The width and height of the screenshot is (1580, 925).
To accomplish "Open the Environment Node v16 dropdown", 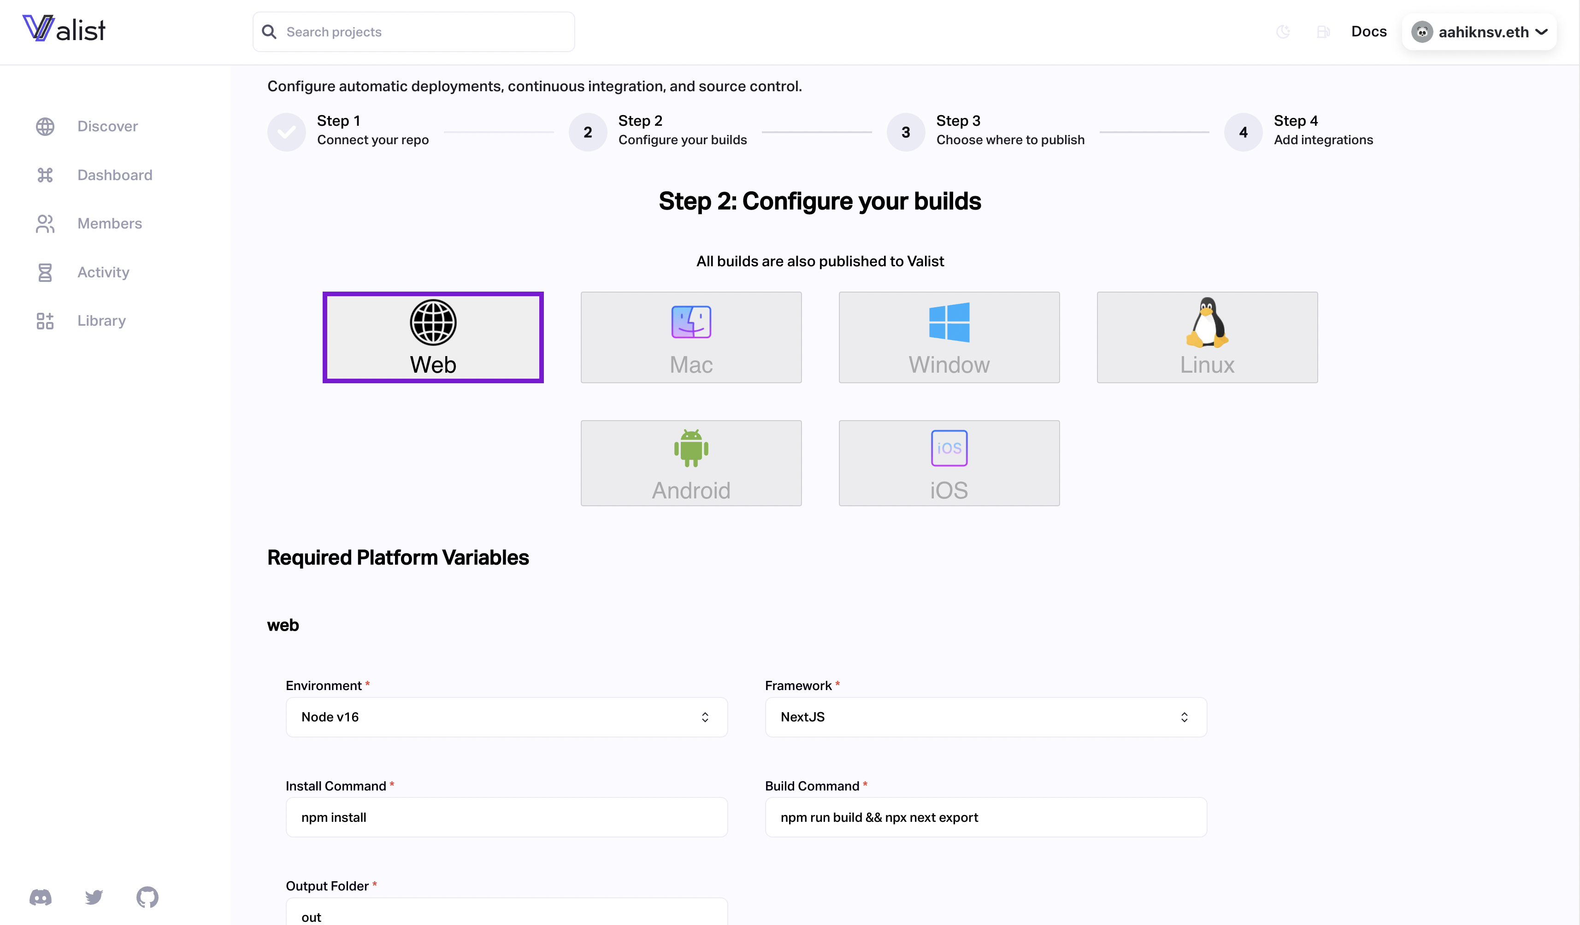I will (x=507, y=717).
